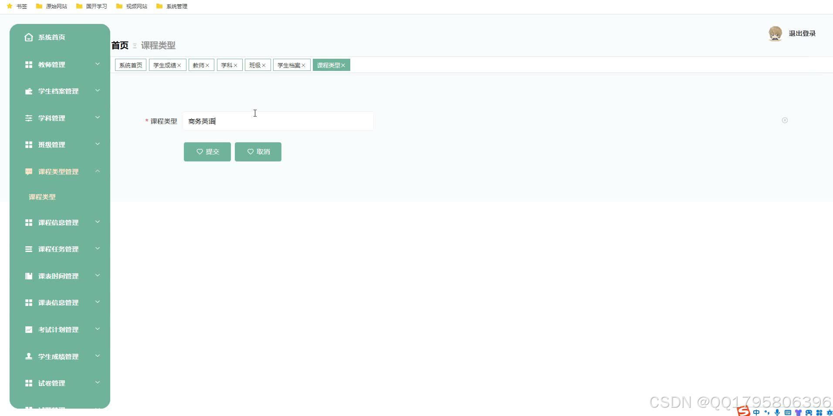Image resolution: width=833 pixels, height=416 pixels.
Task: Click the 提交 submit button
Action: tap(207, 152)
